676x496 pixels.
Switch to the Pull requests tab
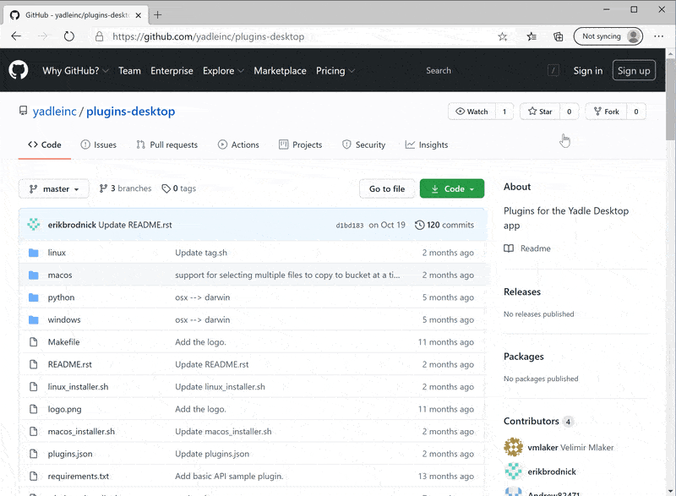[166, 144]
